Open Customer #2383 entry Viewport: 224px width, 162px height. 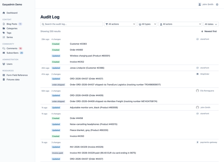point(78,44)
